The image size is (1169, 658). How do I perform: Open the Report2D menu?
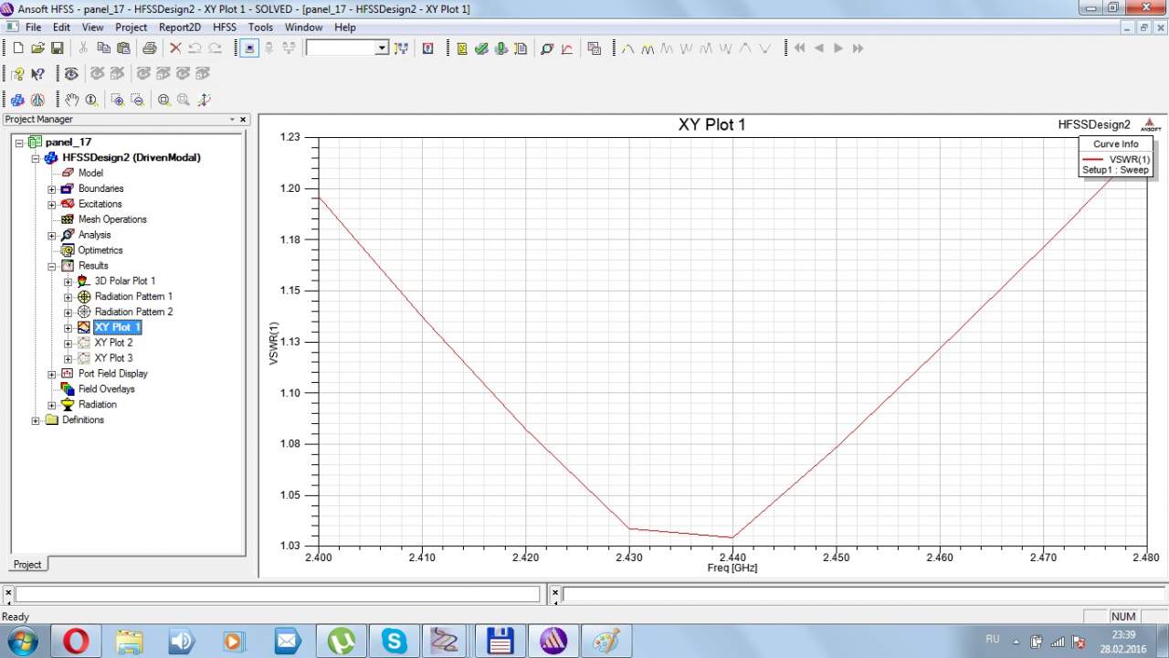tap(179, 27)
